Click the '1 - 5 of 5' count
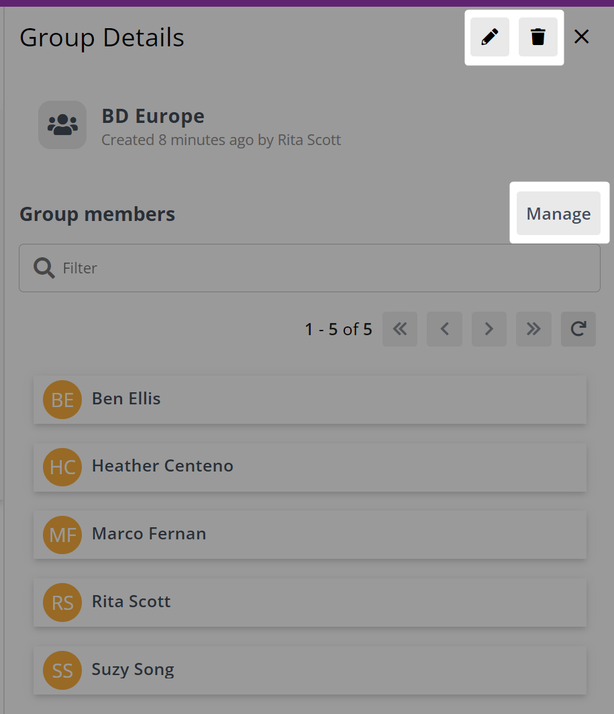The height and width of the screenshot is (714, 614). click(338, 328)
